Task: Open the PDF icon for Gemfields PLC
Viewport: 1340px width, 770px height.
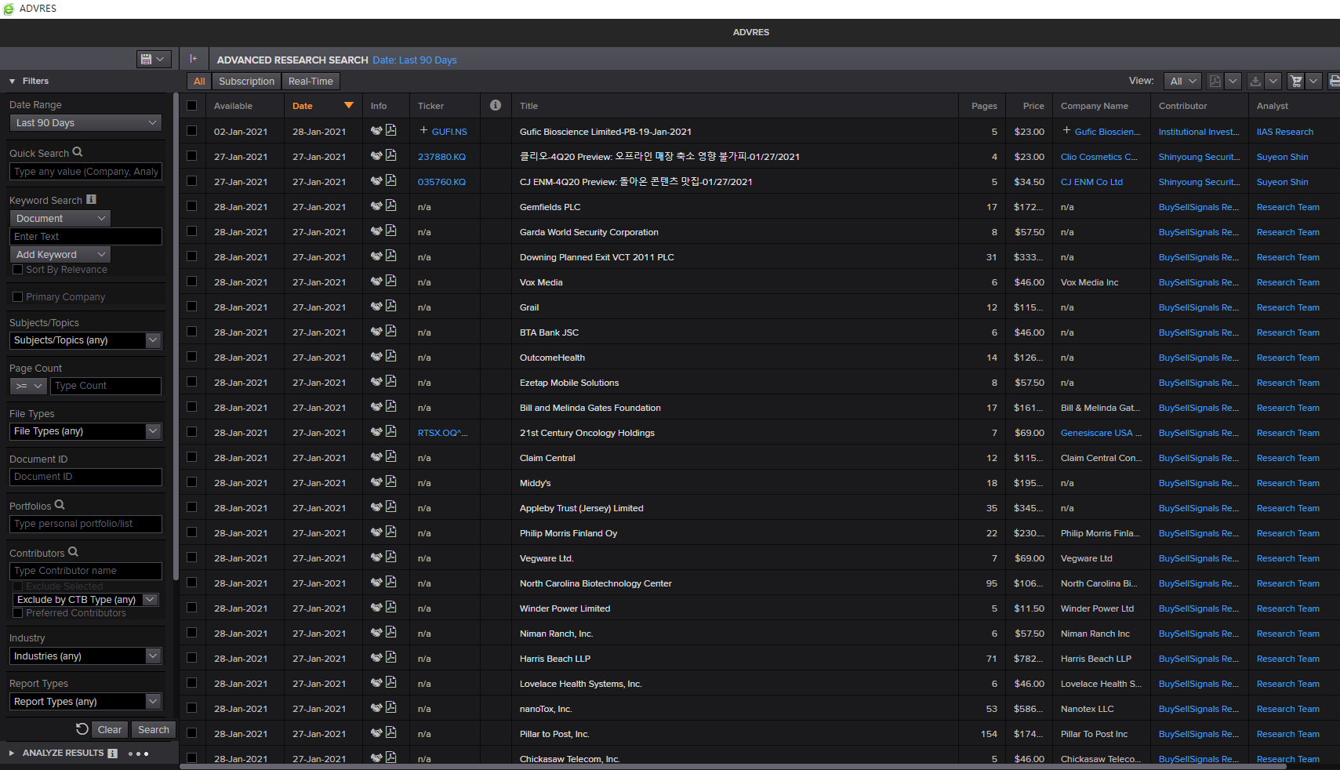Action: tap(390, 205)
